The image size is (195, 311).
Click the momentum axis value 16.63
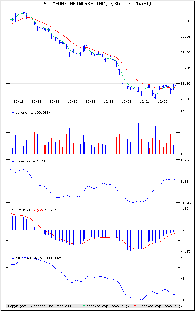coord(185,160)
